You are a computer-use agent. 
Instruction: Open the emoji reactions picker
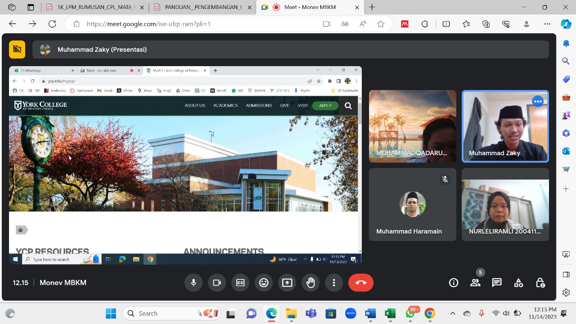pos(264,283)
